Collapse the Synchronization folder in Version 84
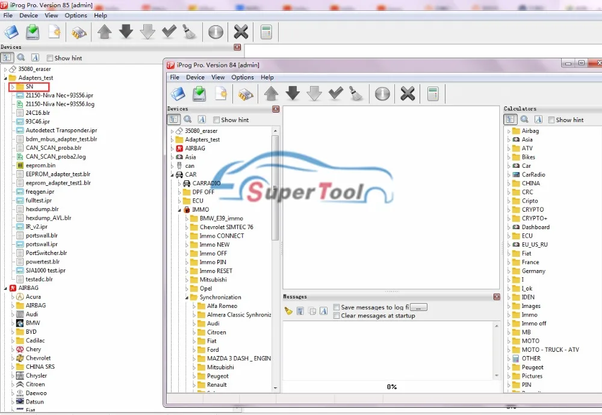Screen dimensions: 602x415 click(x=187, y=298)
